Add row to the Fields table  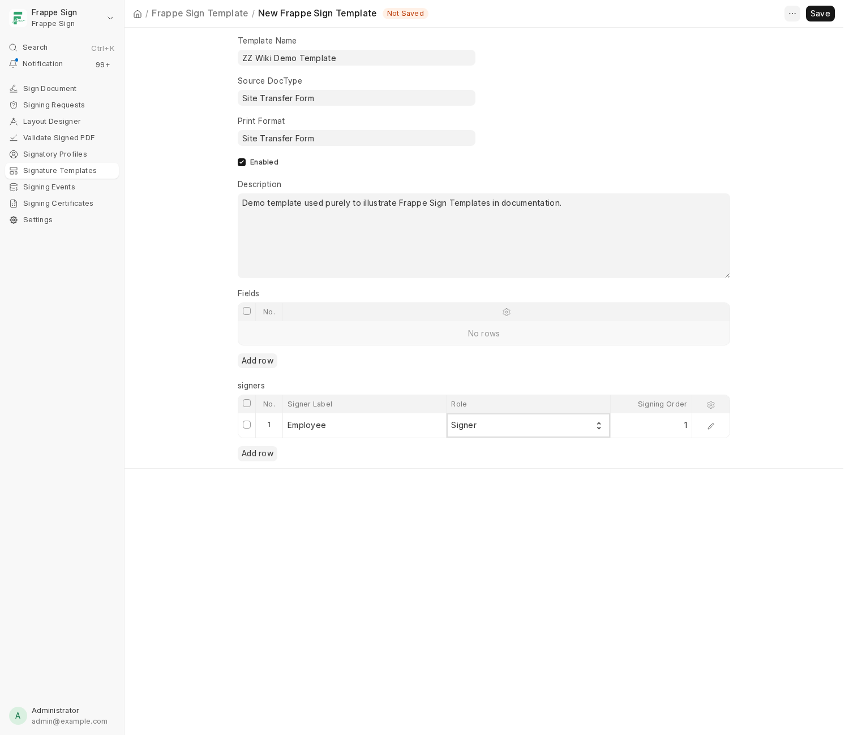pos(258,361)
